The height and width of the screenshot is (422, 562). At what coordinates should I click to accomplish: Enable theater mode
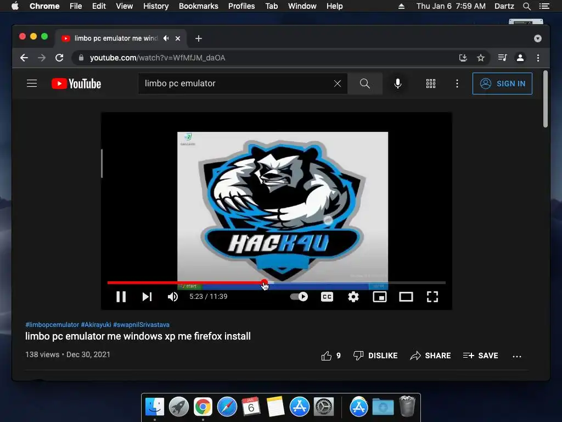406,297
